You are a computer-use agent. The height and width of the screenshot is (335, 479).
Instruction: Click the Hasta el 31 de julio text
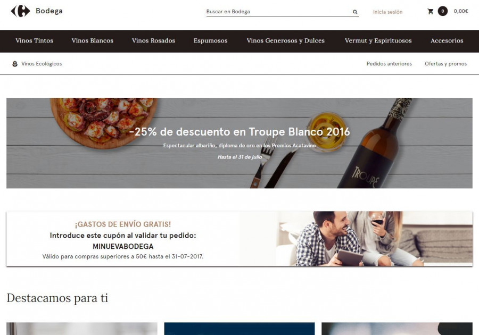pos(240,157)
